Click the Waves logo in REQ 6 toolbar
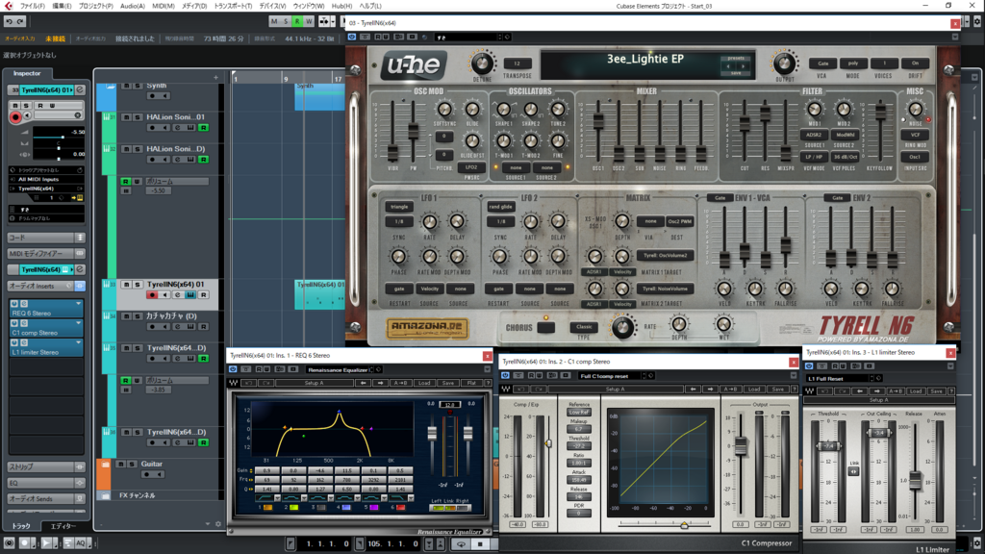The image size is (985, 554). 234,383
